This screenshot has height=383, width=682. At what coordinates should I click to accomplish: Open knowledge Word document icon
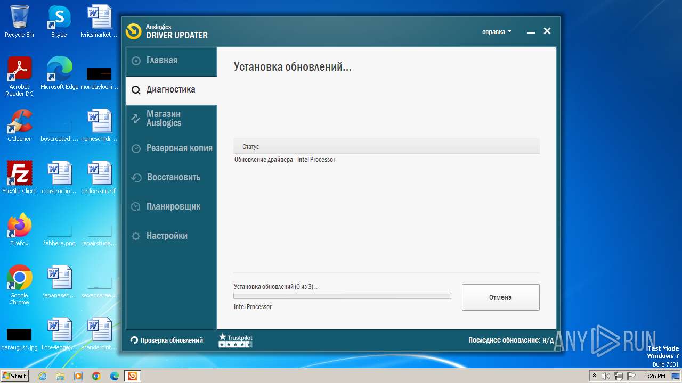coord(59,334)
